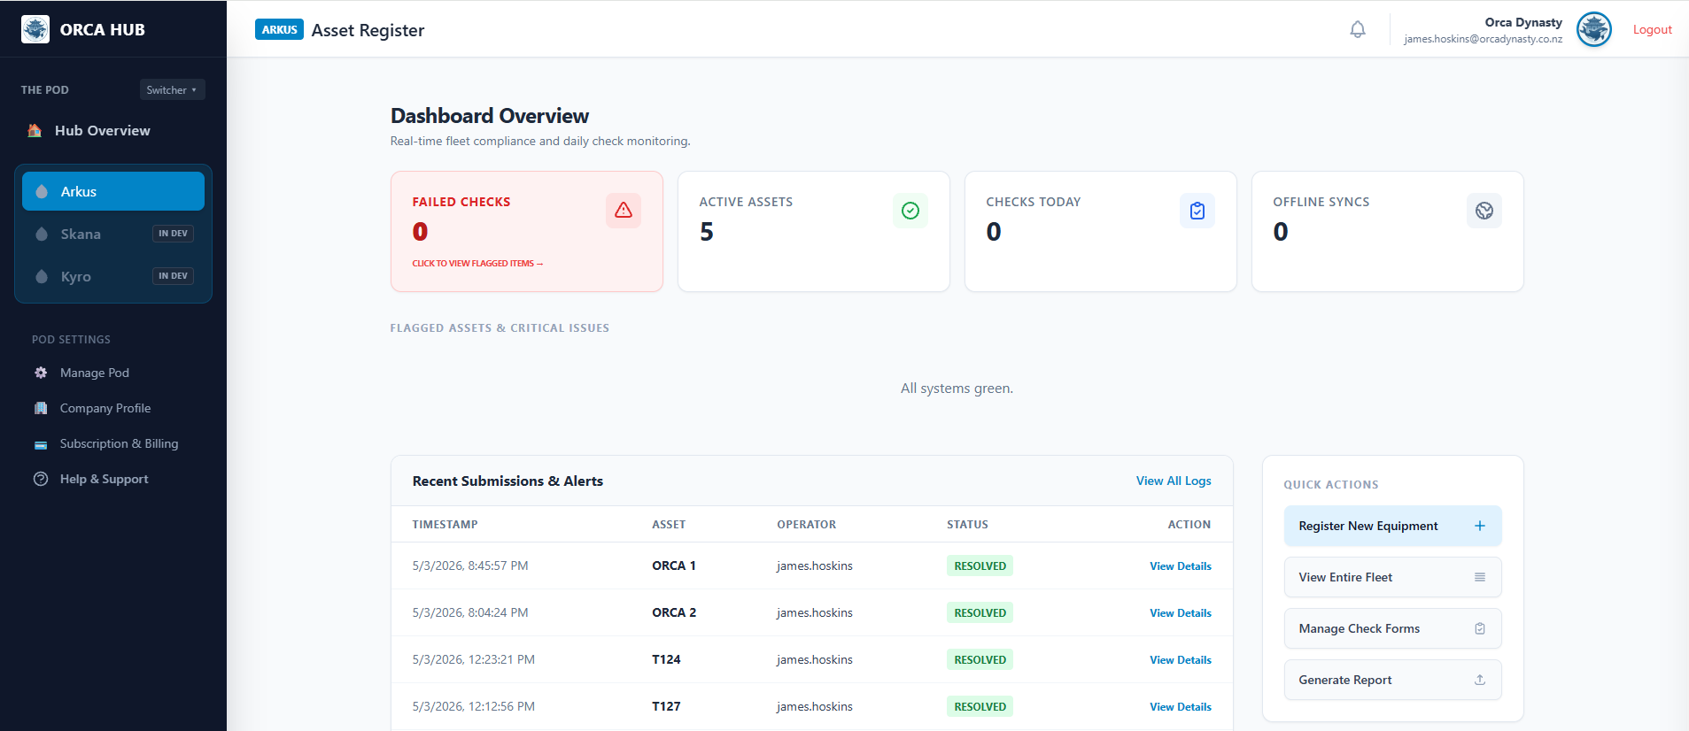Image resolution: width=1689 pixels, height=731 pixels.
Task: Click the timestamp 5/3/2026, 8:45:57 PM
Action: [470, 566]
